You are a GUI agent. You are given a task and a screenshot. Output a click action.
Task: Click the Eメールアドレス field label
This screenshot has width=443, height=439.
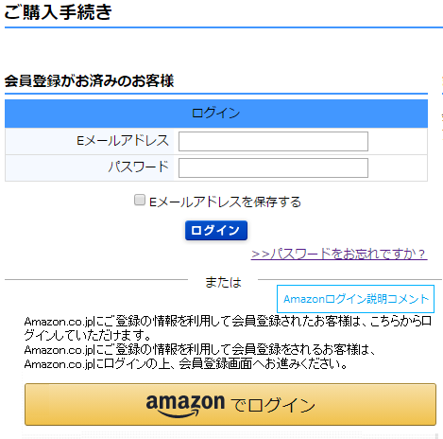123,141
